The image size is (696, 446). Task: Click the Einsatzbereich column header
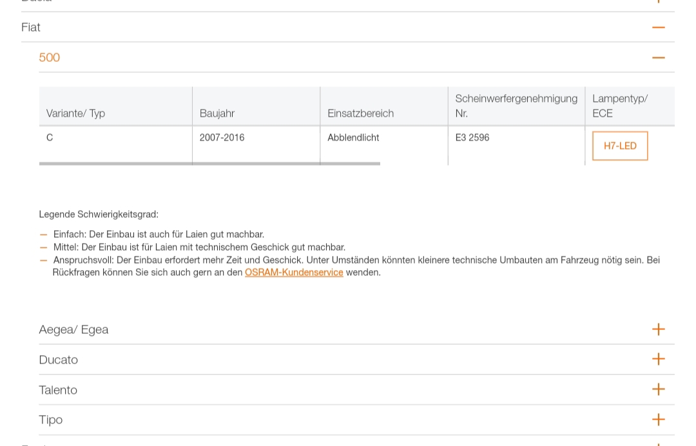tap(360, 113)
